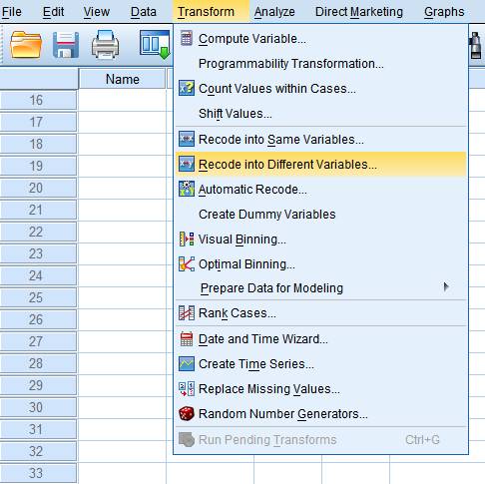Open the data file folder icon
This screenshot has height=484, width=485.
click(26, 45)
